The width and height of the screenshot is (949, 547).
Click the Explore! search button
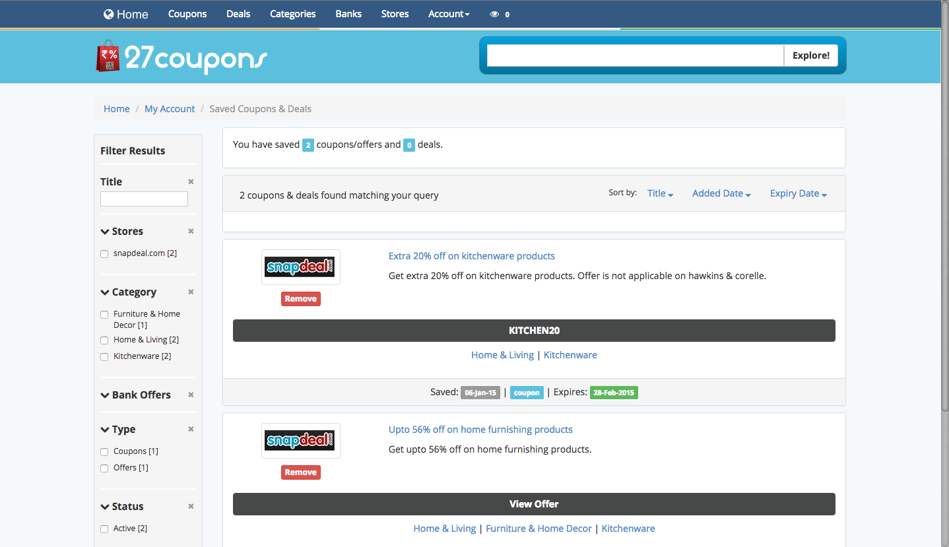click(x=811, y=55)
